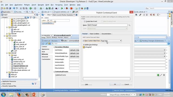This screenshot has height=97, width=173.
Task: Open File Explorer from the taskbar
Action: click(x=11, y=95)
